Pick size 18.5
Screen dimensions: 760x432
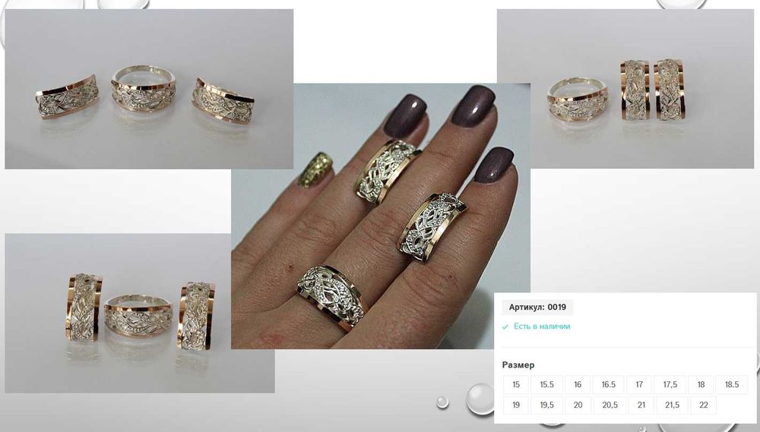pyautogui.click(x=732, y=384)
